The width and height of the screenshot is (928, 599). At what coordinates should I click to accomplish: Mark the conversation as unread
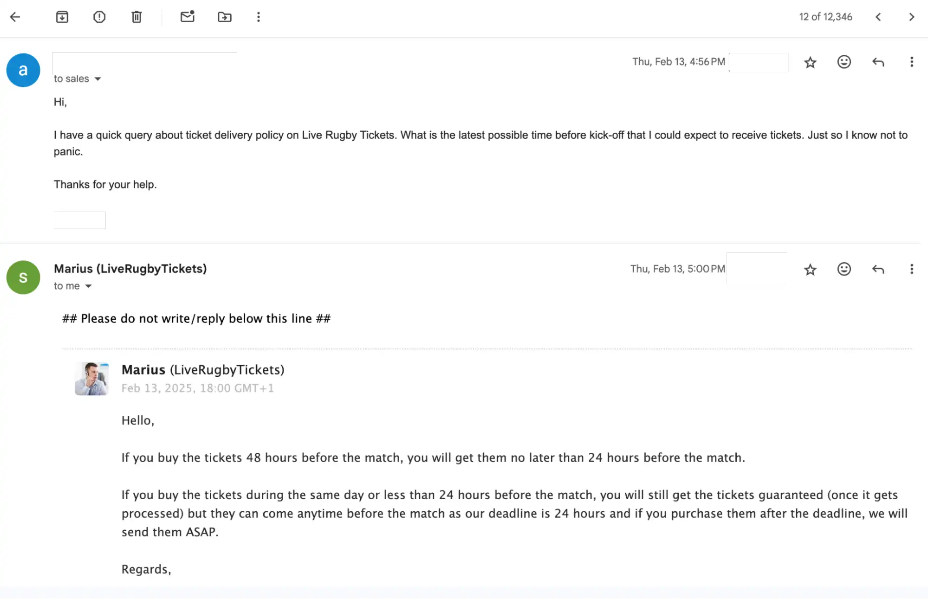tap(187, 17)
